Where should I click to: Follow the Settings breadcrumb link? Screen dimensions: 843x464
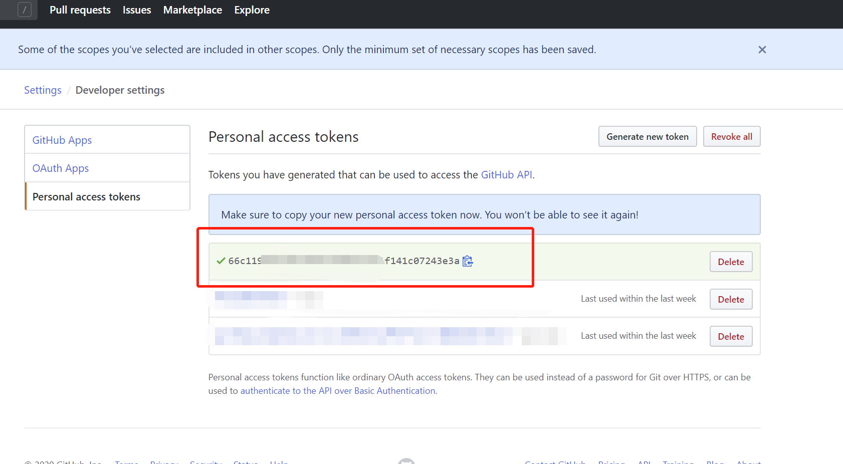tap(43, 90)
